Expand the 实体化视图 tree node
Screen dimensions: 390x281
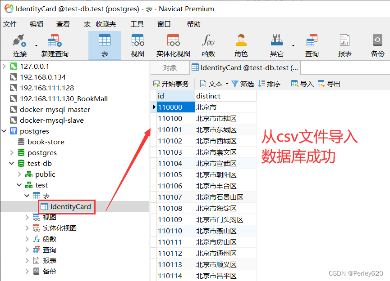[27, 228]
